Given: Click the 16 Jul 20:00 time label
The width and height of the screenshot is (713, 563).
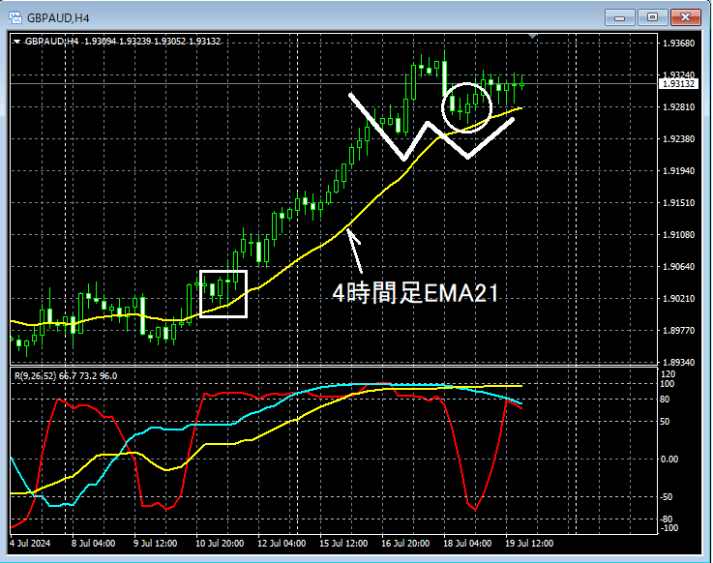Looking at the screenshot, I should [405, 544].
